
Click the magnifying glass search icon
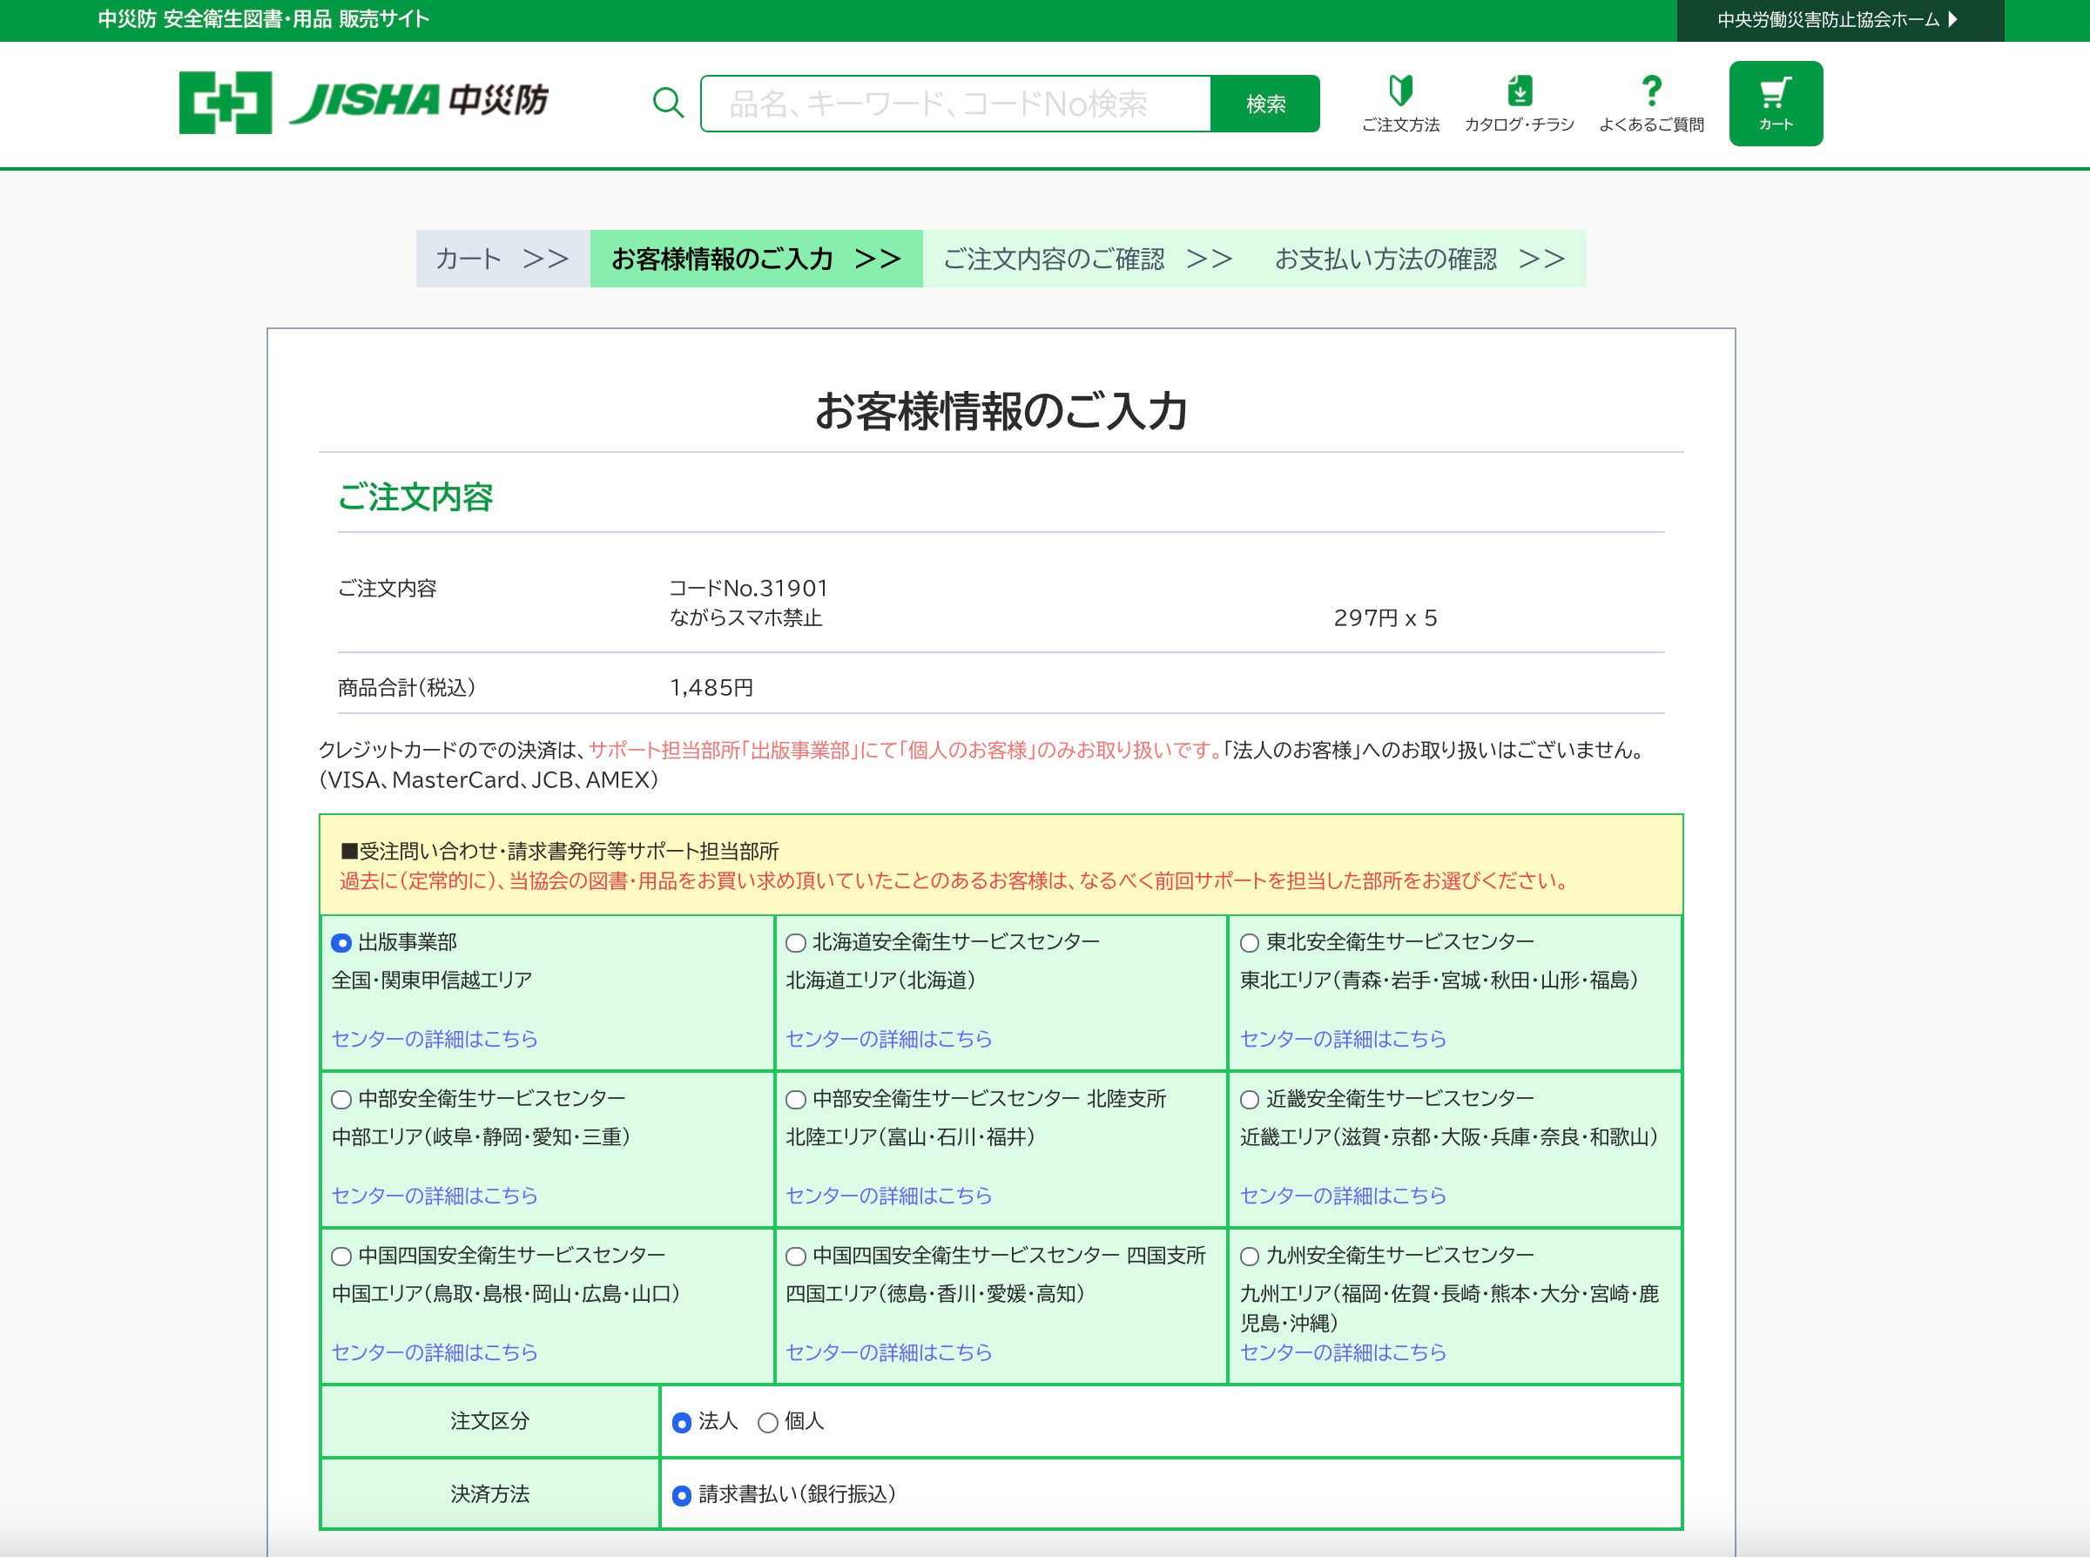(x=667, y=103)
